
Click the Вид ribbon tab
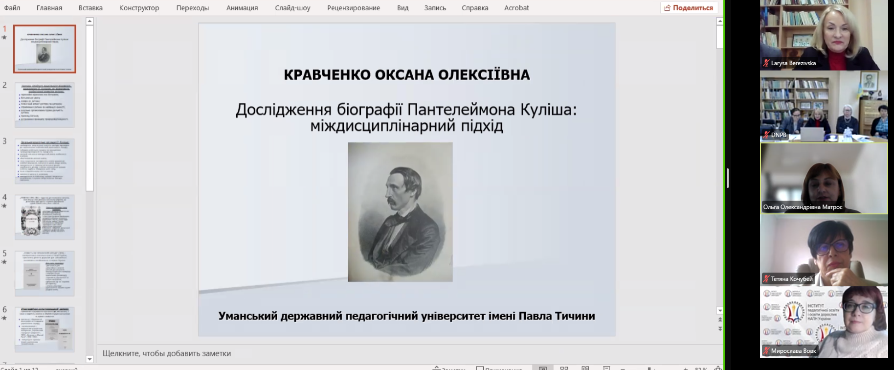(403, 8)
